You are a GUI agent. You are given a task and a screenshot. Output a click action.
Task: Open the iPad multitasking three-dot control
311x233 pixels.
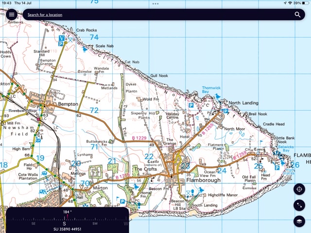coord(155,3)
